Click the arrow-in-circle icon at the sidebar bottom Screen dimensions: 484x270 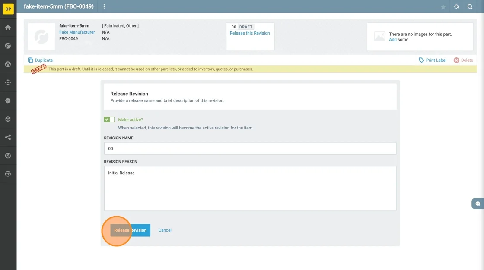[x=8, y=174]
